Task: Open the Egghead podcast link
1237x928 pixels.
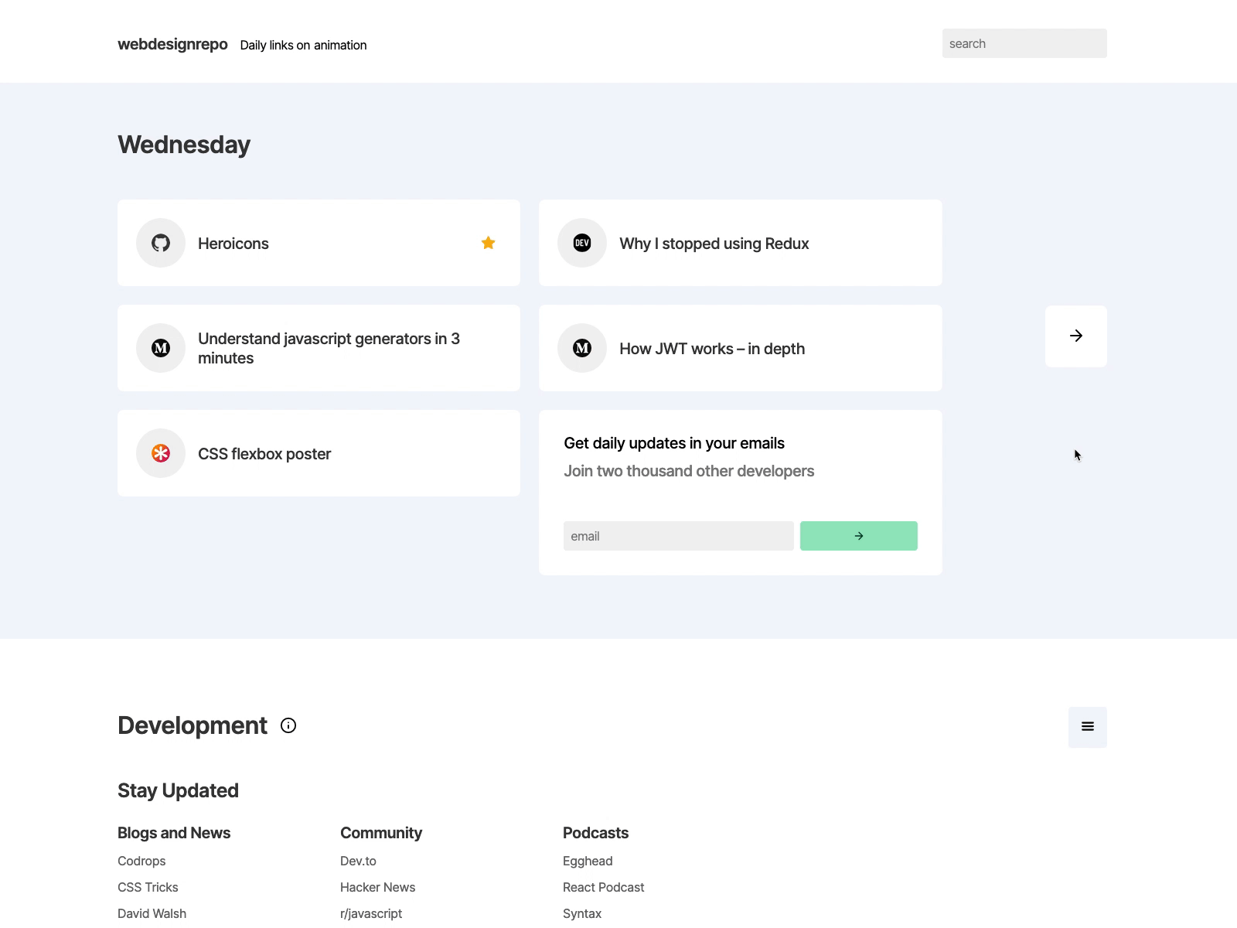Action: coord(588,861)
